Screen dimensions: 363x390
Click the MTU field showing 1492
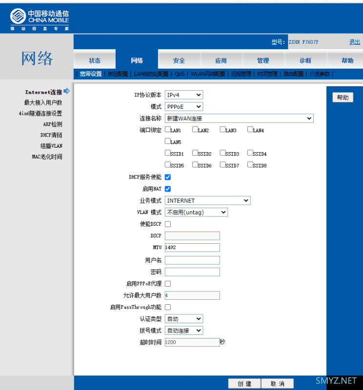pyautogui.click(x=192, y=248)
